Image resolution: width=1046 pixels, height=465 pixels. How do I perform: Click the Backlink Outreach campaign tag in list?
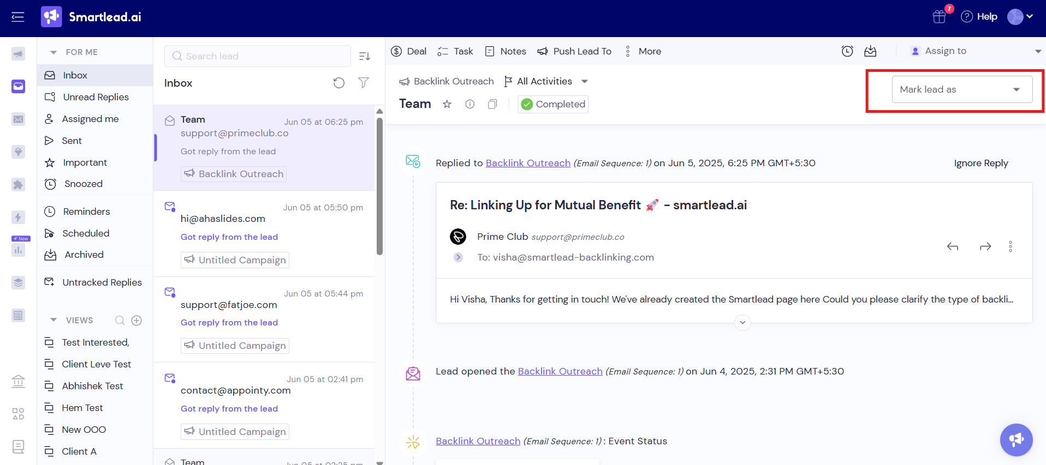point(234,174)
